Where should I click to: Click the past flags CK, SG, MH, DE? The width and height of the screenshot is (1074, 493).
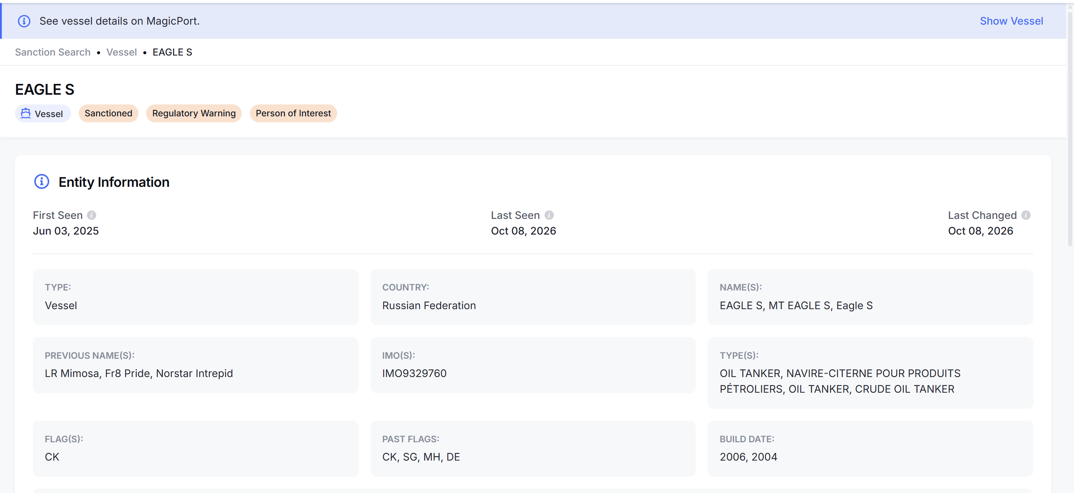[421, 457]
